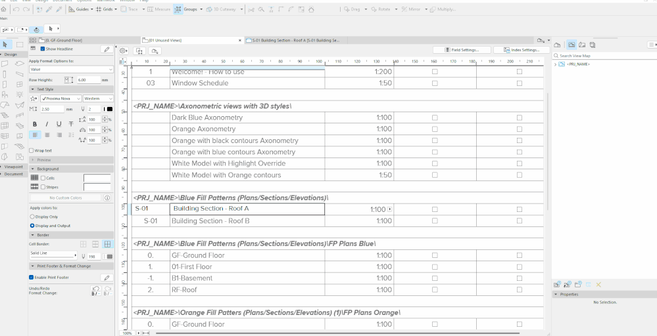Click the Underline text style button
The image size is (657, 336).
tap(59, 124)
